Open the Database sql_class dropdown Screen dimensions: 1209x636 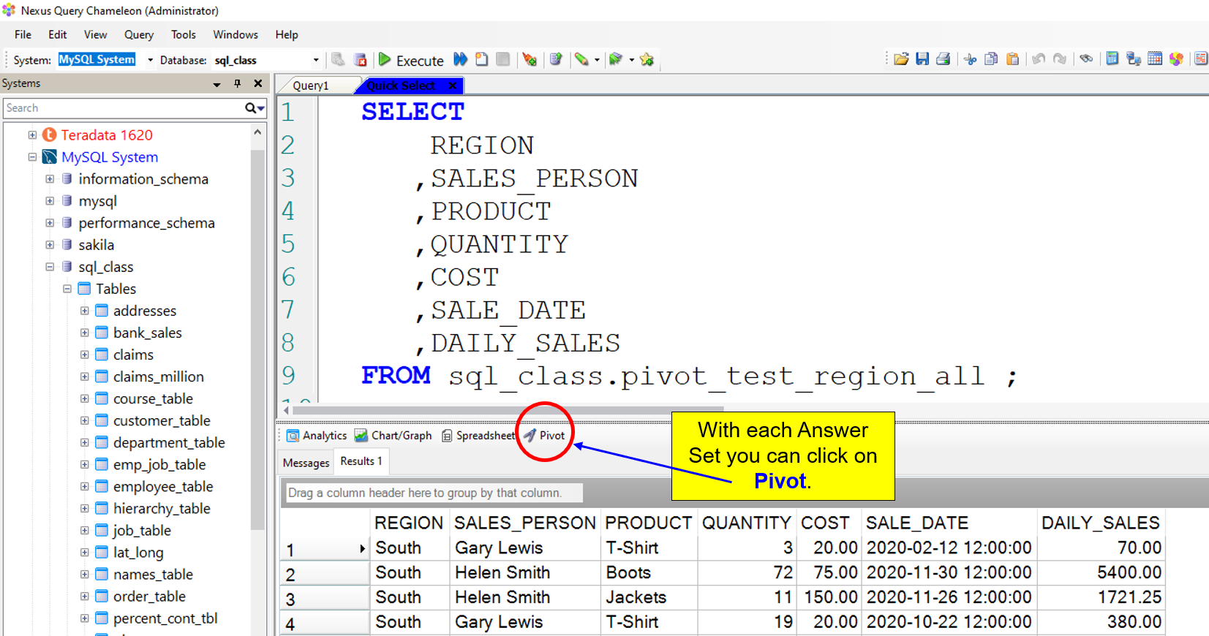click(316, 60)
